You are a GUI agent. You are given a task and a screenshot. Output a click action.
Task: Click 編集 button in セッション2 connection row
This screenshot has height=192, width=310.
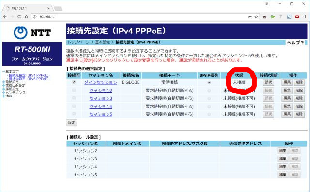pyautogui.click(x=287, y=91)
